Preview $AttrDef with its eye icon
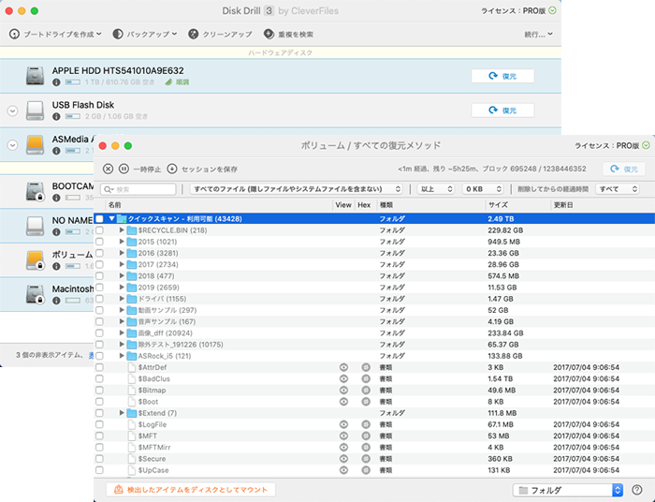655x502 pixels. [343, 367]
